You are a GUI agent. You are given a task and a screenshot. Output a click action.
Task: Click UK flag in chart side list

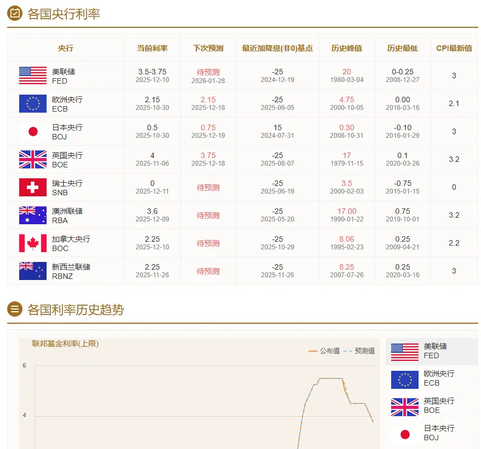pyautogui.click(x=405, y=407)
